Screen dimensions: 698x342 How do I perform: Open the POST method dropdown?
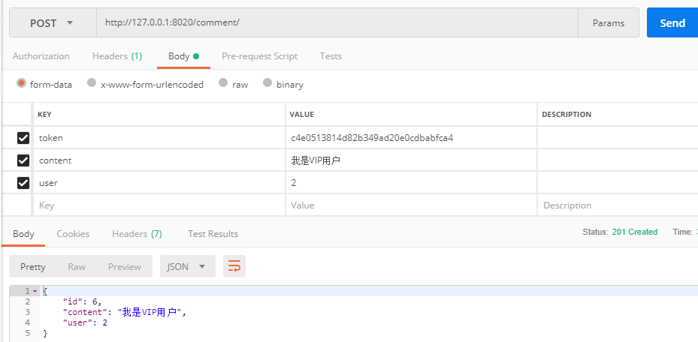pos(53,22)
